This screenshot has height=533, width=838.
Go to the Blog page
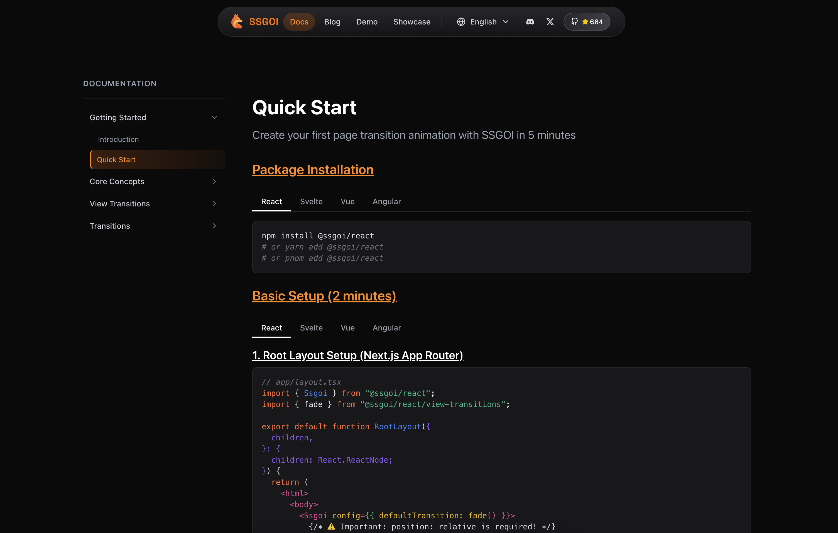332,21
